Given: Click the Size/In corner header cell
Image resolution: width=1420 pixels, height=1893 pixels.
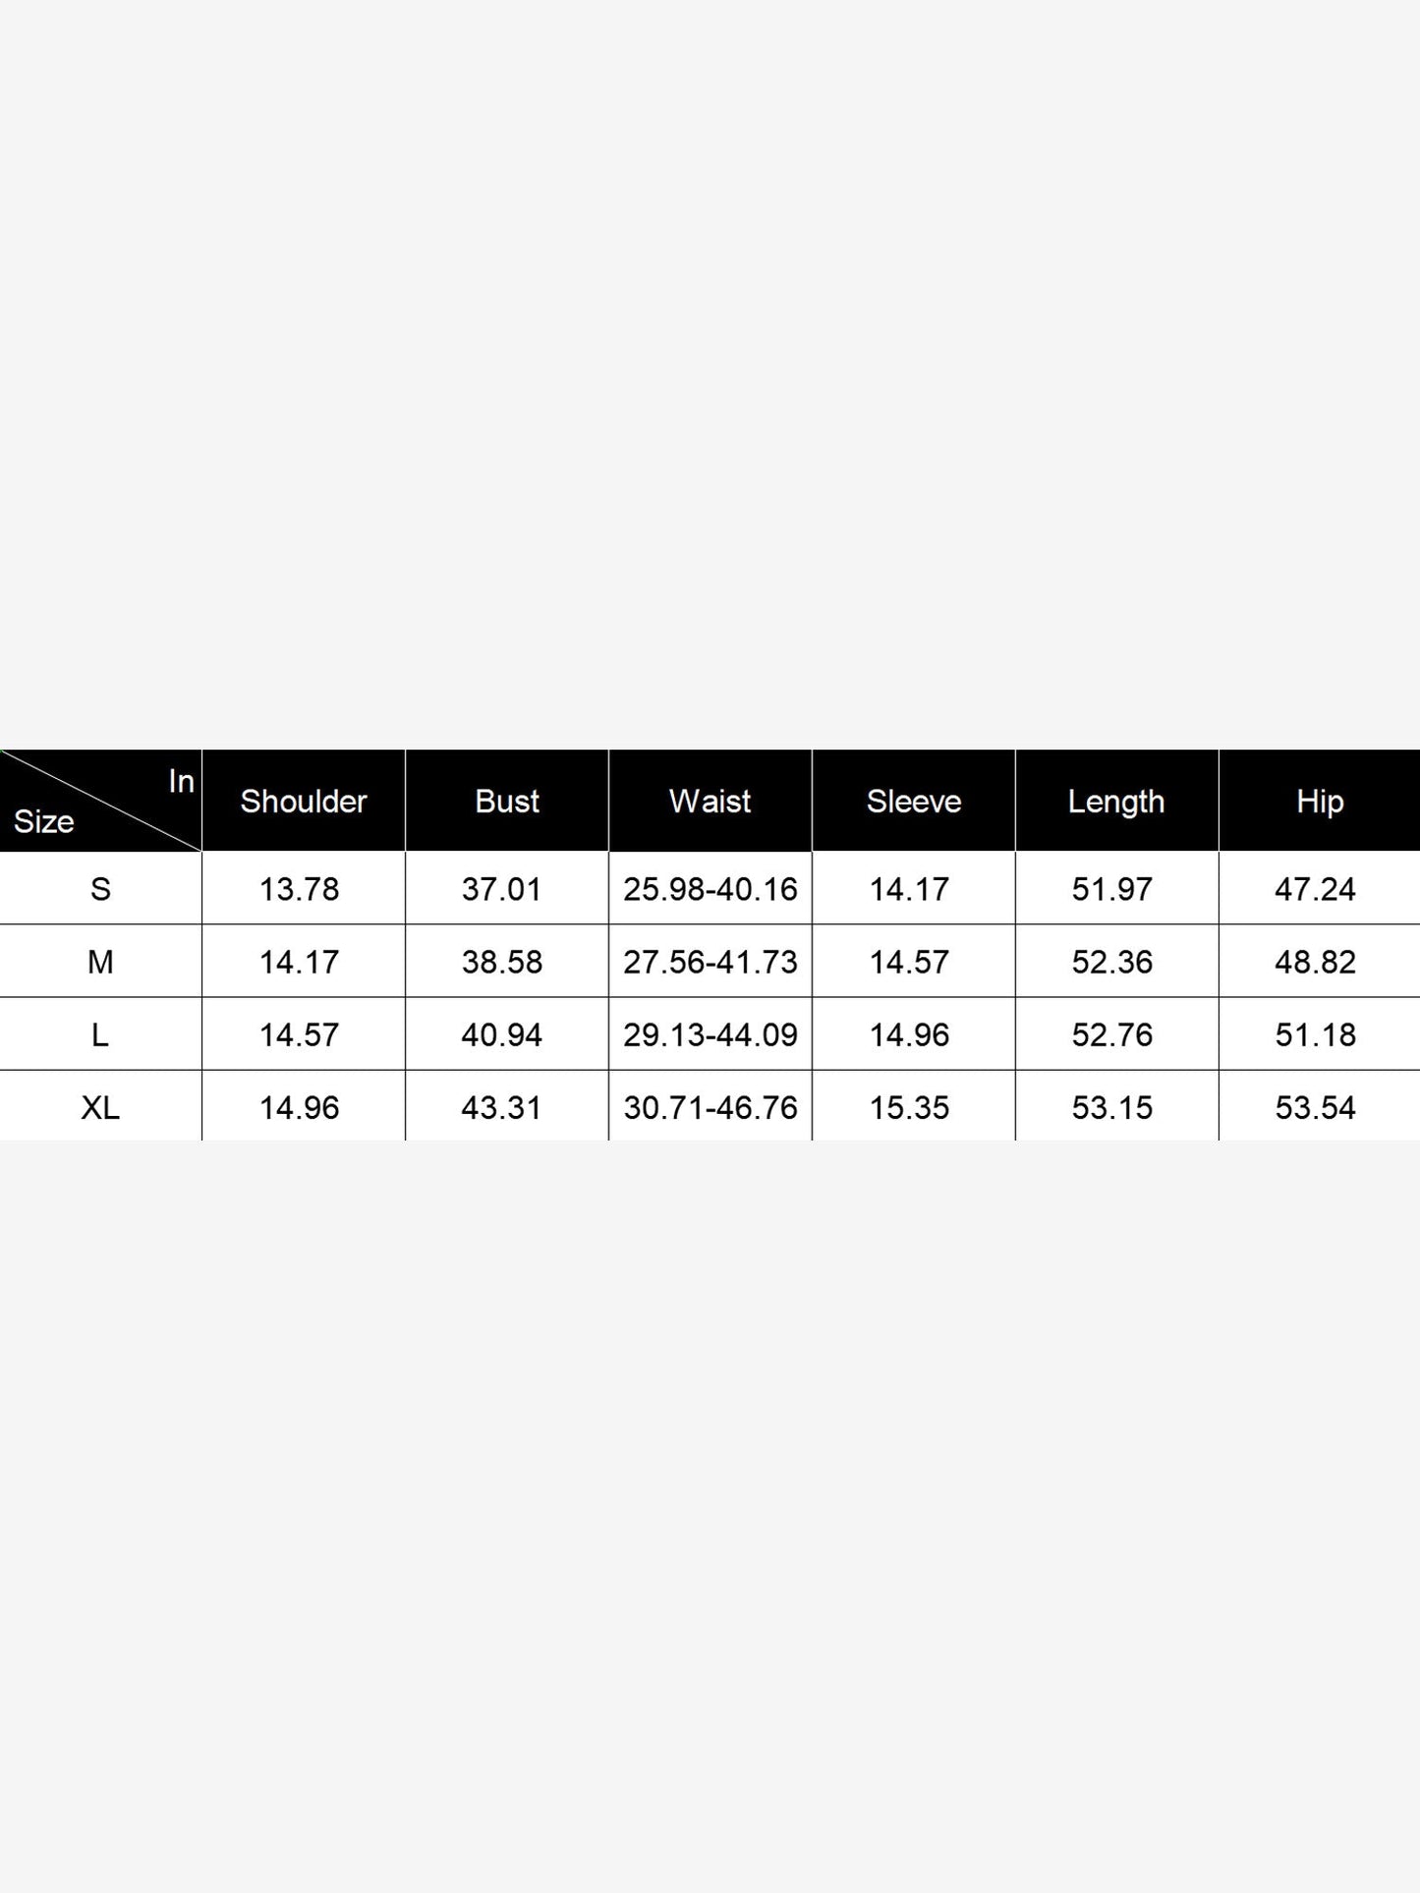Looking at the screenshot, I should [x=100, y=801].
